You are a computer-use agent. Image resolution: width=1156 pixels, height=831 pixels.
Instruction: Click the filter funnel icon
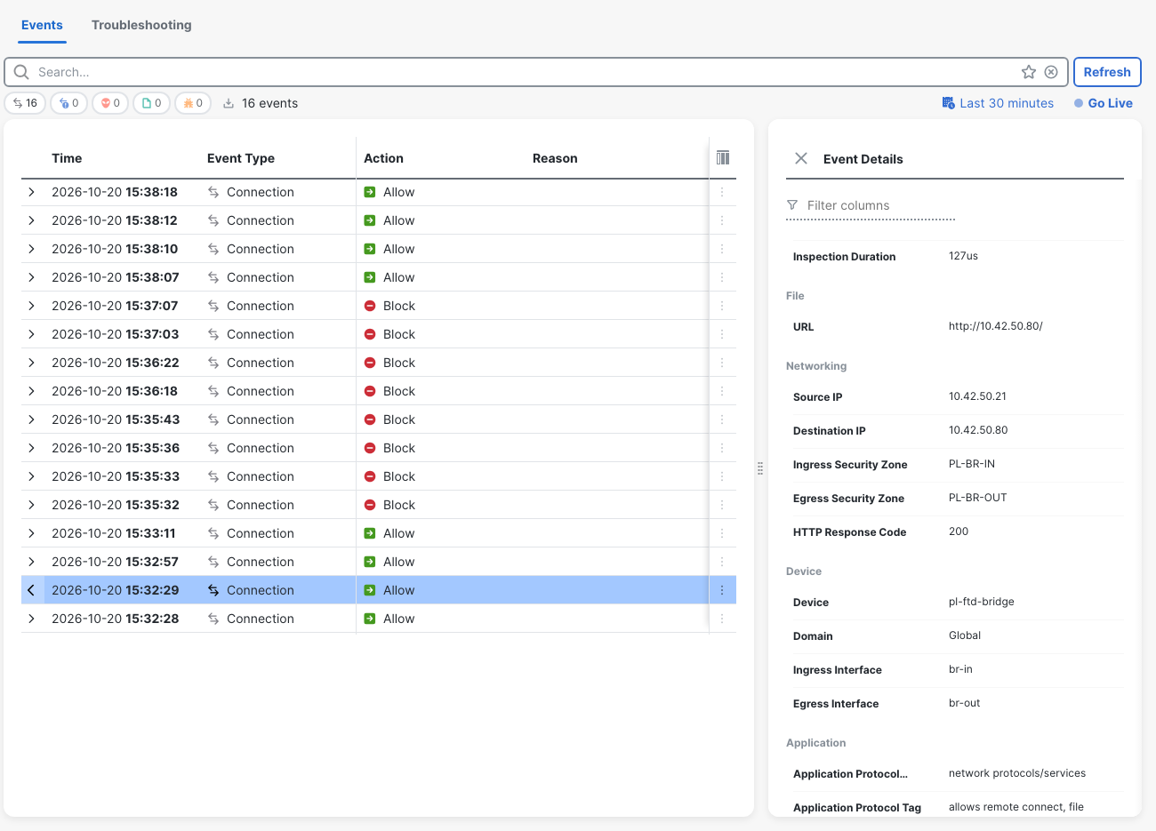[x=792, y=205]
